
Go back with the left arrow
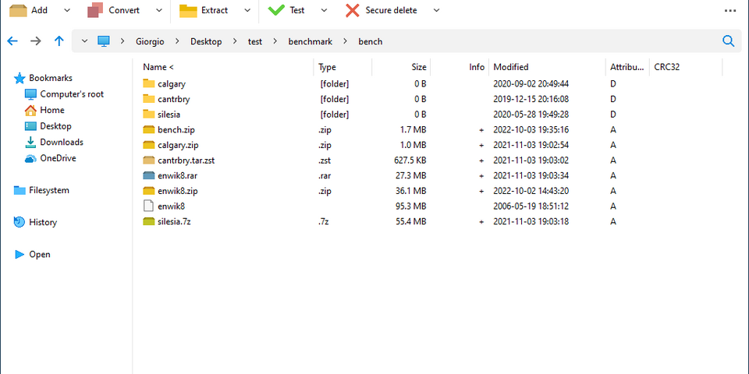[x=12, y=41]
